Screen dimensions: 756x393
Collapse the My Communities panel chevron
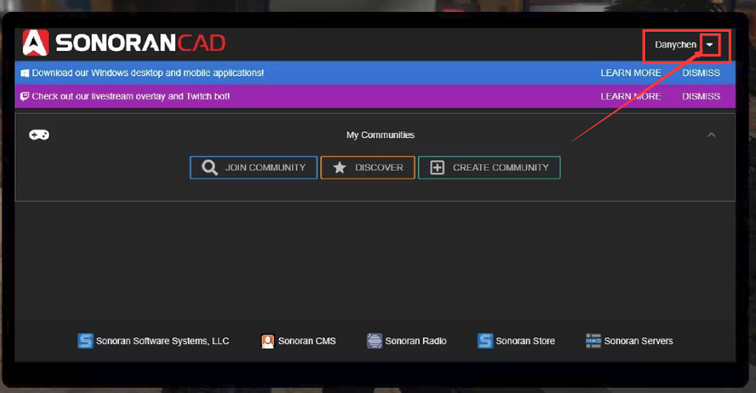pos(711,135)
